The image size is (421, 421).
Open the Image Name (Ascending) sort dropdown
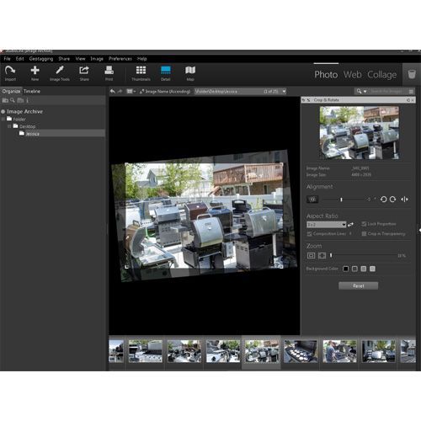165,91
